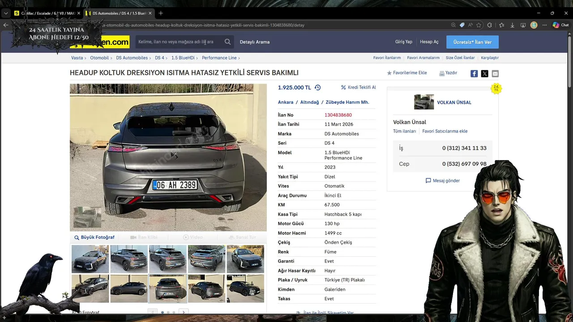Viewport: 573px width, 322px height.
Task: Switch to DS Automobiles DS 4 tab
Action: [120, 13]
